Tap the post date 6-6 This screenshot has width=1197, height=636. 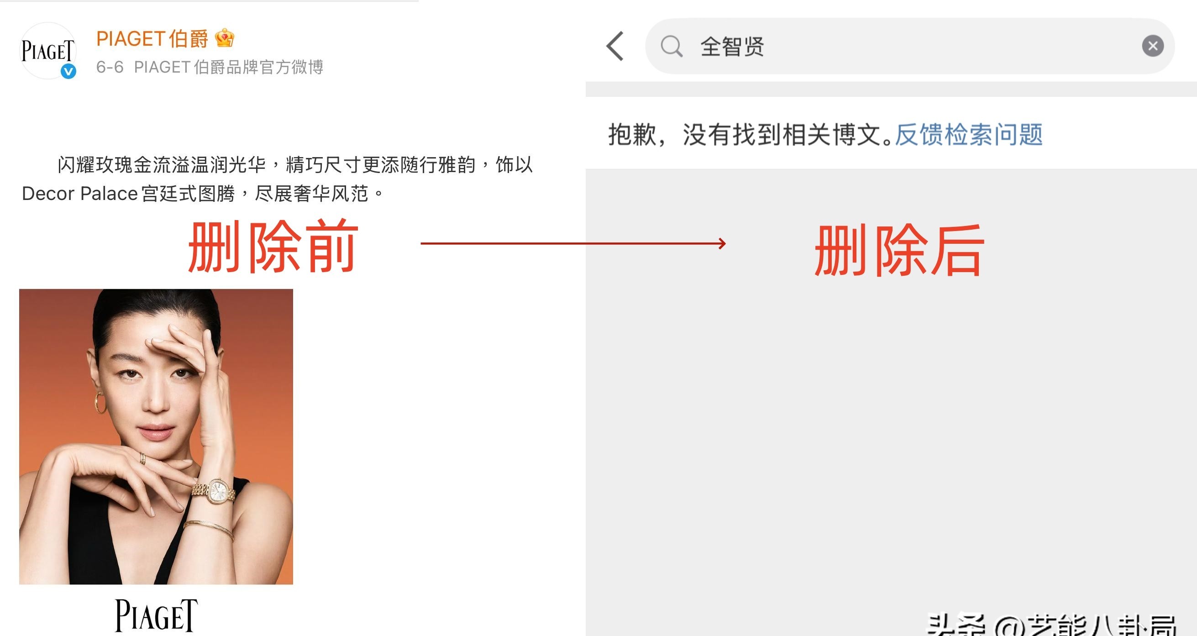click(110, 68)
